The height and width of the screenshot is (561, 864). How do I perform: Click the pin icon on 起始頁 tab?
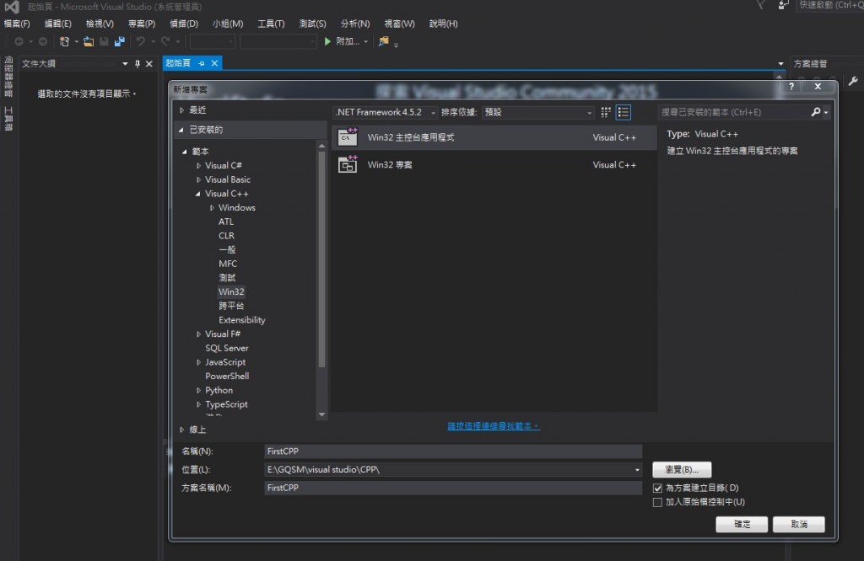coord(201,63)
